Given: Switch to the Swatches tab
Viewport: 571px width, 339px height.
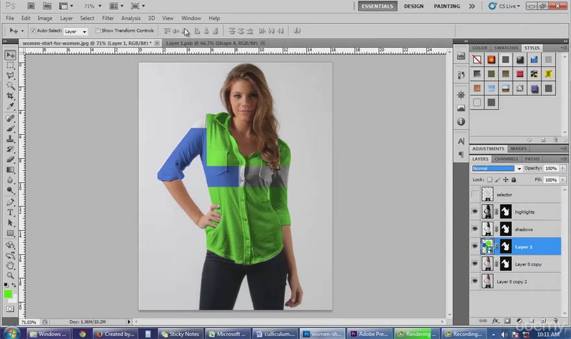Looking at the screenshot, I should (x=506, y=48).
